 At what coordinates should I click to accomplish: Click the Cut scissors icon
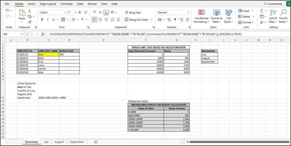pos(30,12)
